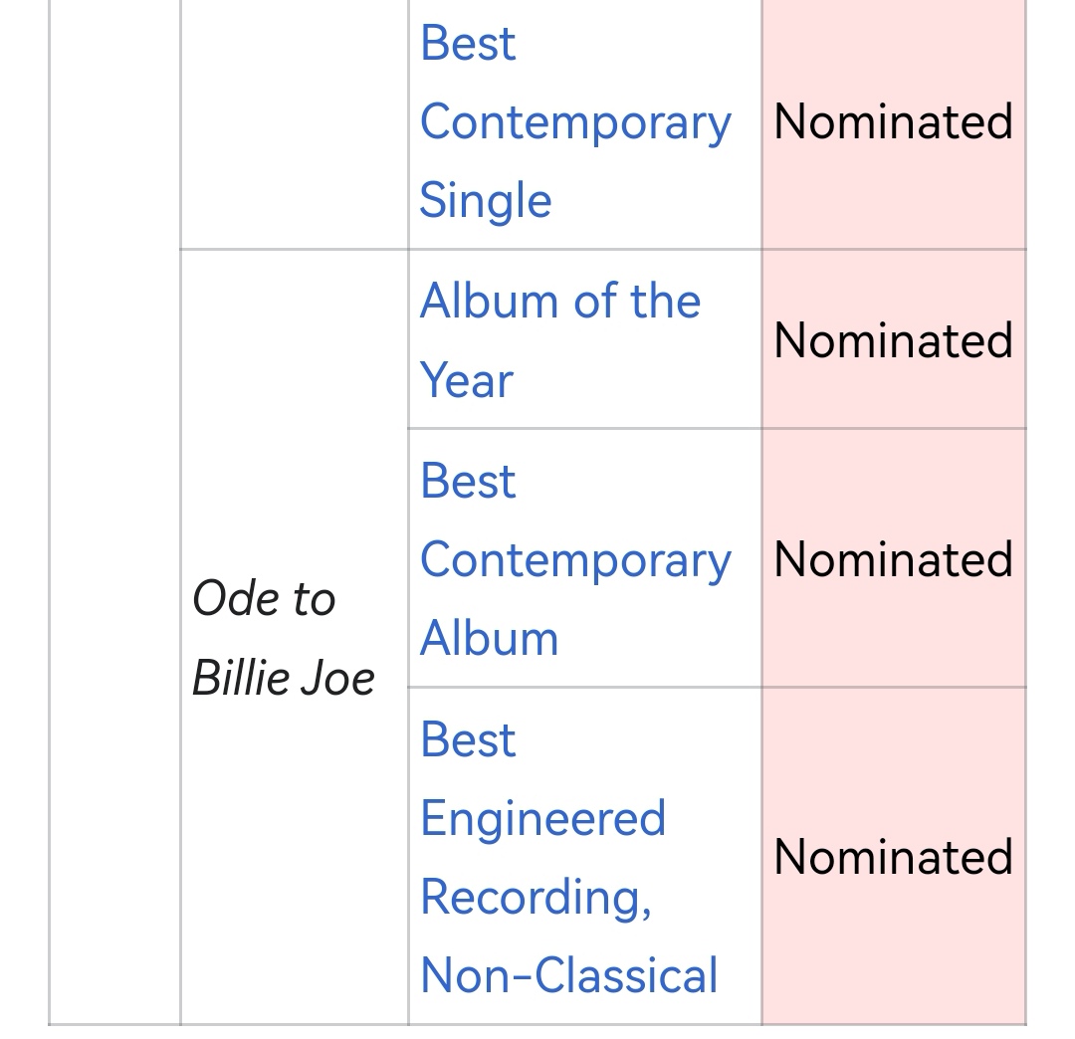Click the Non-Classical text in the last link
The width and height of the screenshot is (1075, 1039).
569,975
